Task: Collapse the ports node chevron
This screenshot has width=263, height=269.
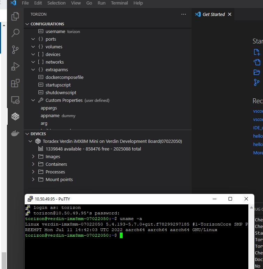Action: [x=33, y=39]
